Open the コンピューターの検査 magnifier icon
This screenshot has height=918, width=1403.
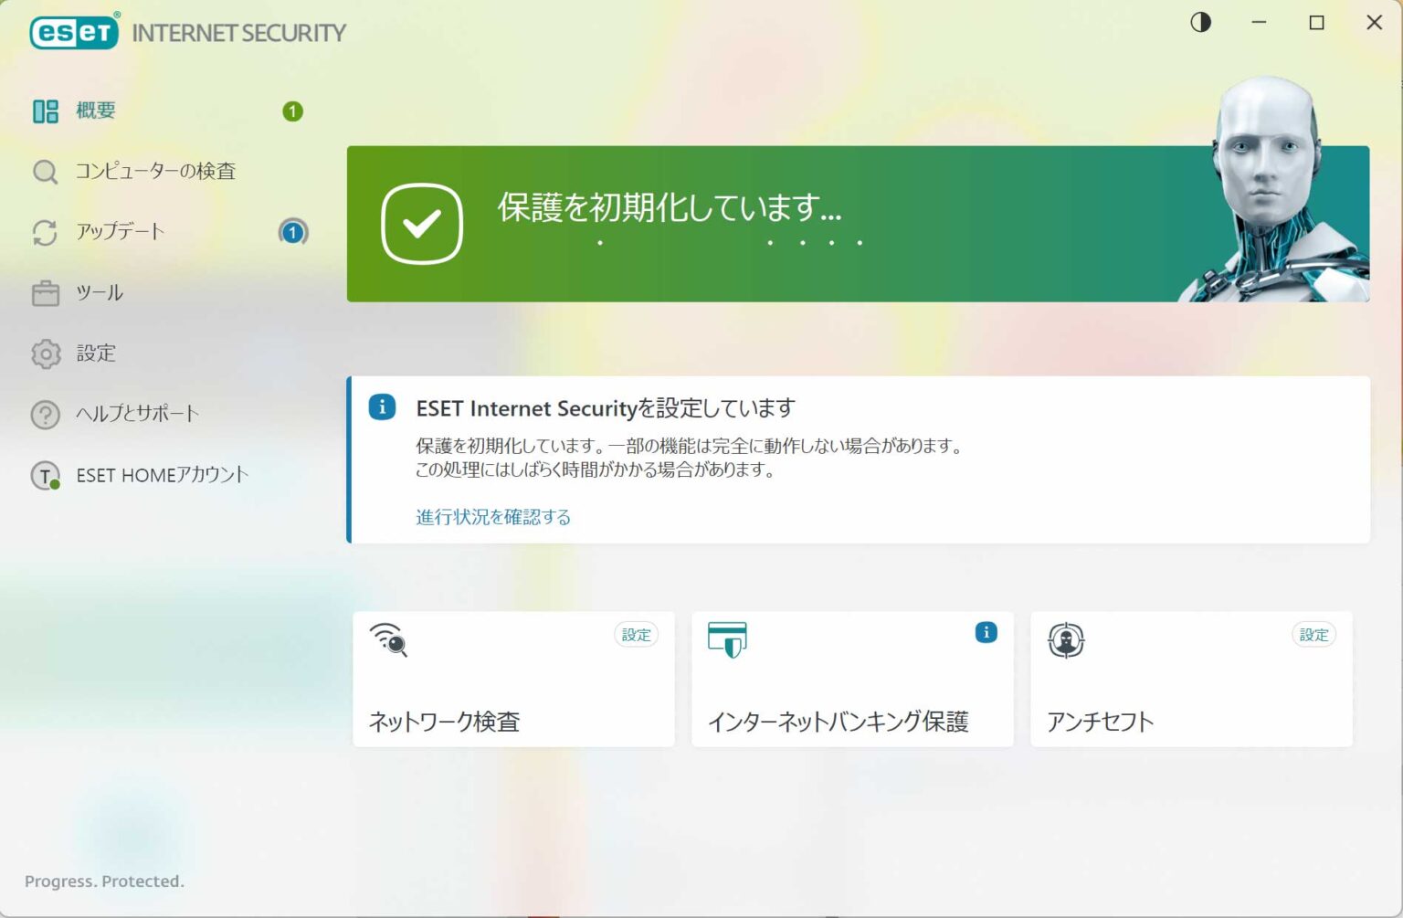point(45,171)
